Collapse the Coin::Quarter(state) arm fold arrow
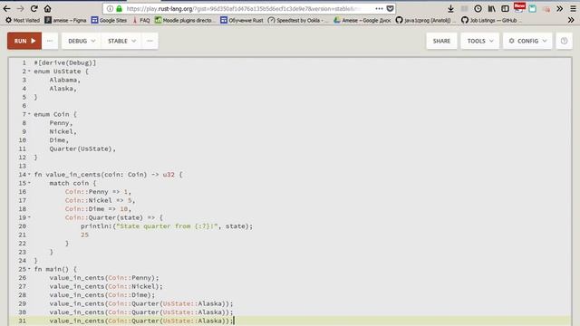Viewport: 580px width, 326px height. point(30,217)
